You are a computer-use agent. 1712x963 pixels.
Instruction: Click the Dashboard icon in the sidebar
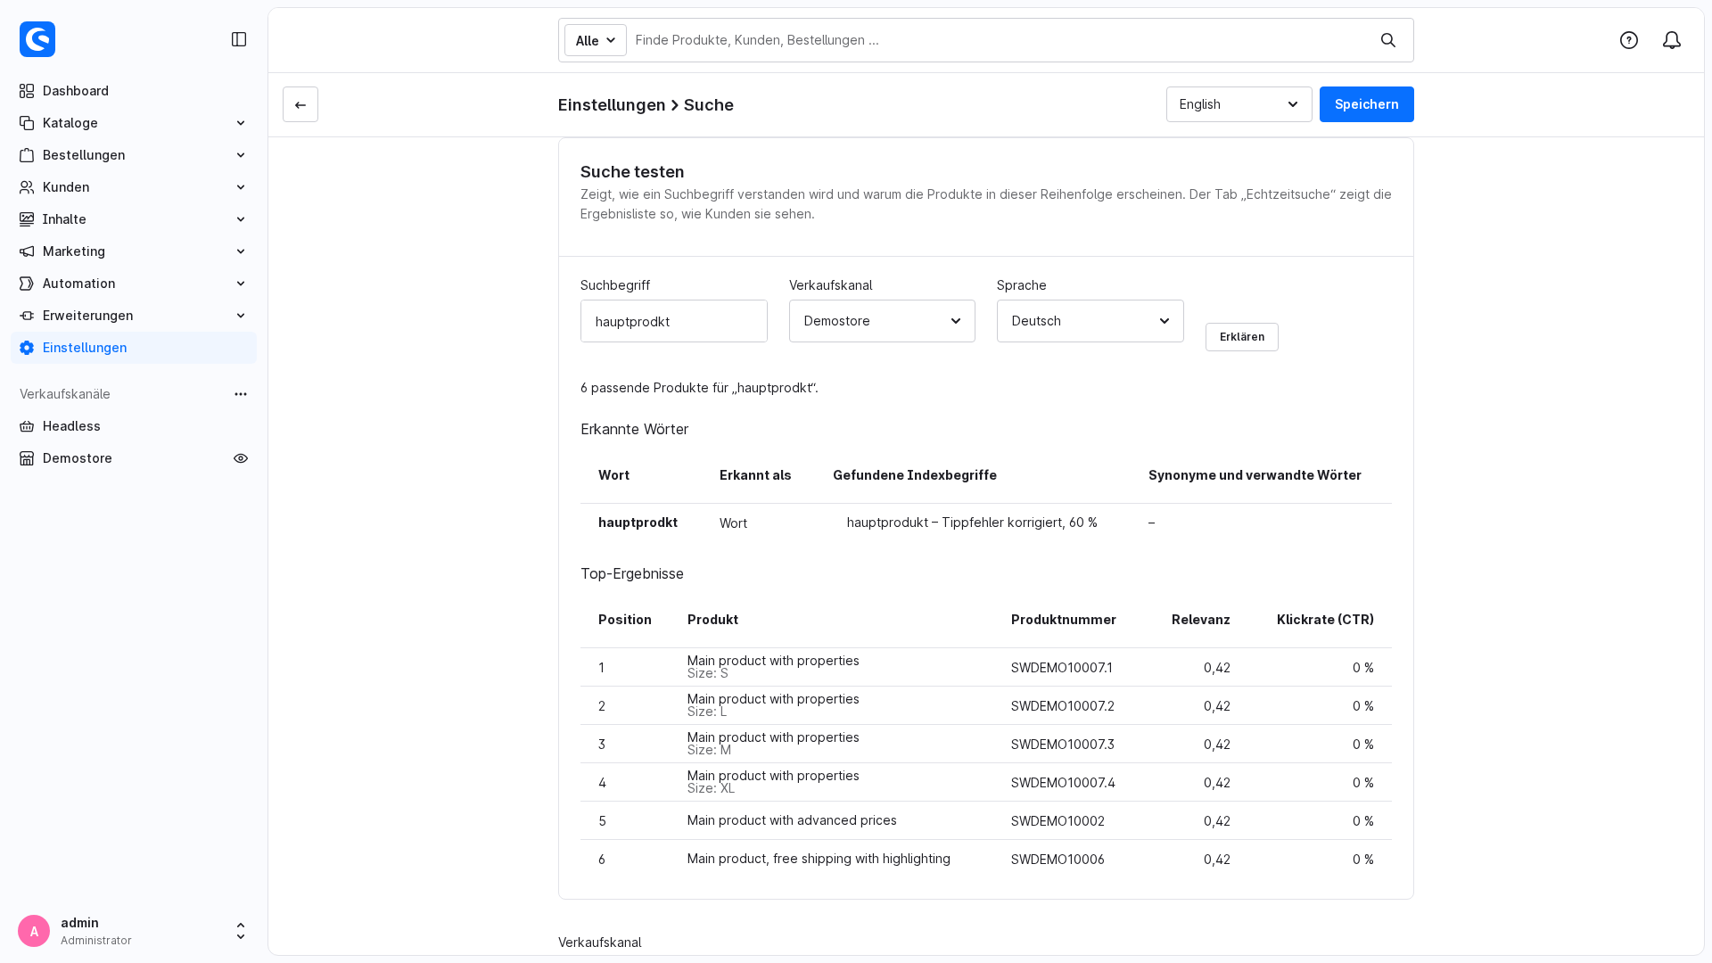coord(27,91)
